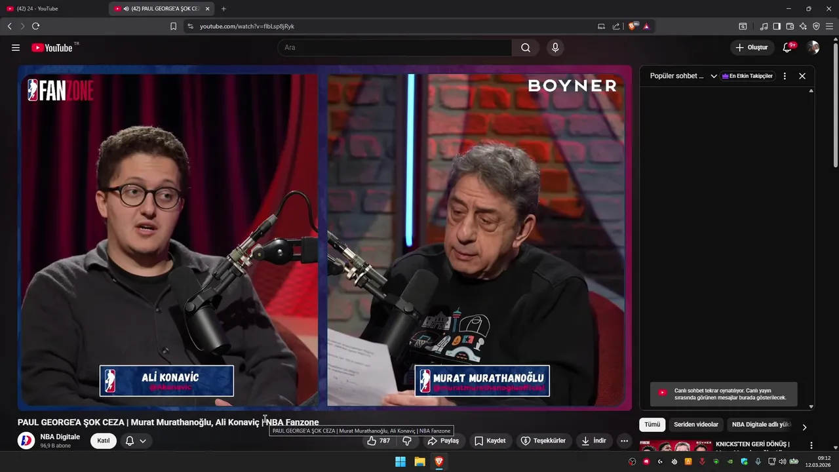Open Brave VPN shield icon
The width and height of the screenshot is (839, 472).
tap(816, 26)
